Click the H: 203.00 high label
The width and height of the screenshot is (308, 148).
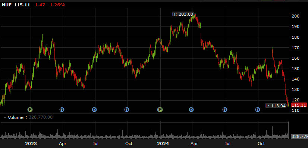pyautogui.click(x=183, y=14)
